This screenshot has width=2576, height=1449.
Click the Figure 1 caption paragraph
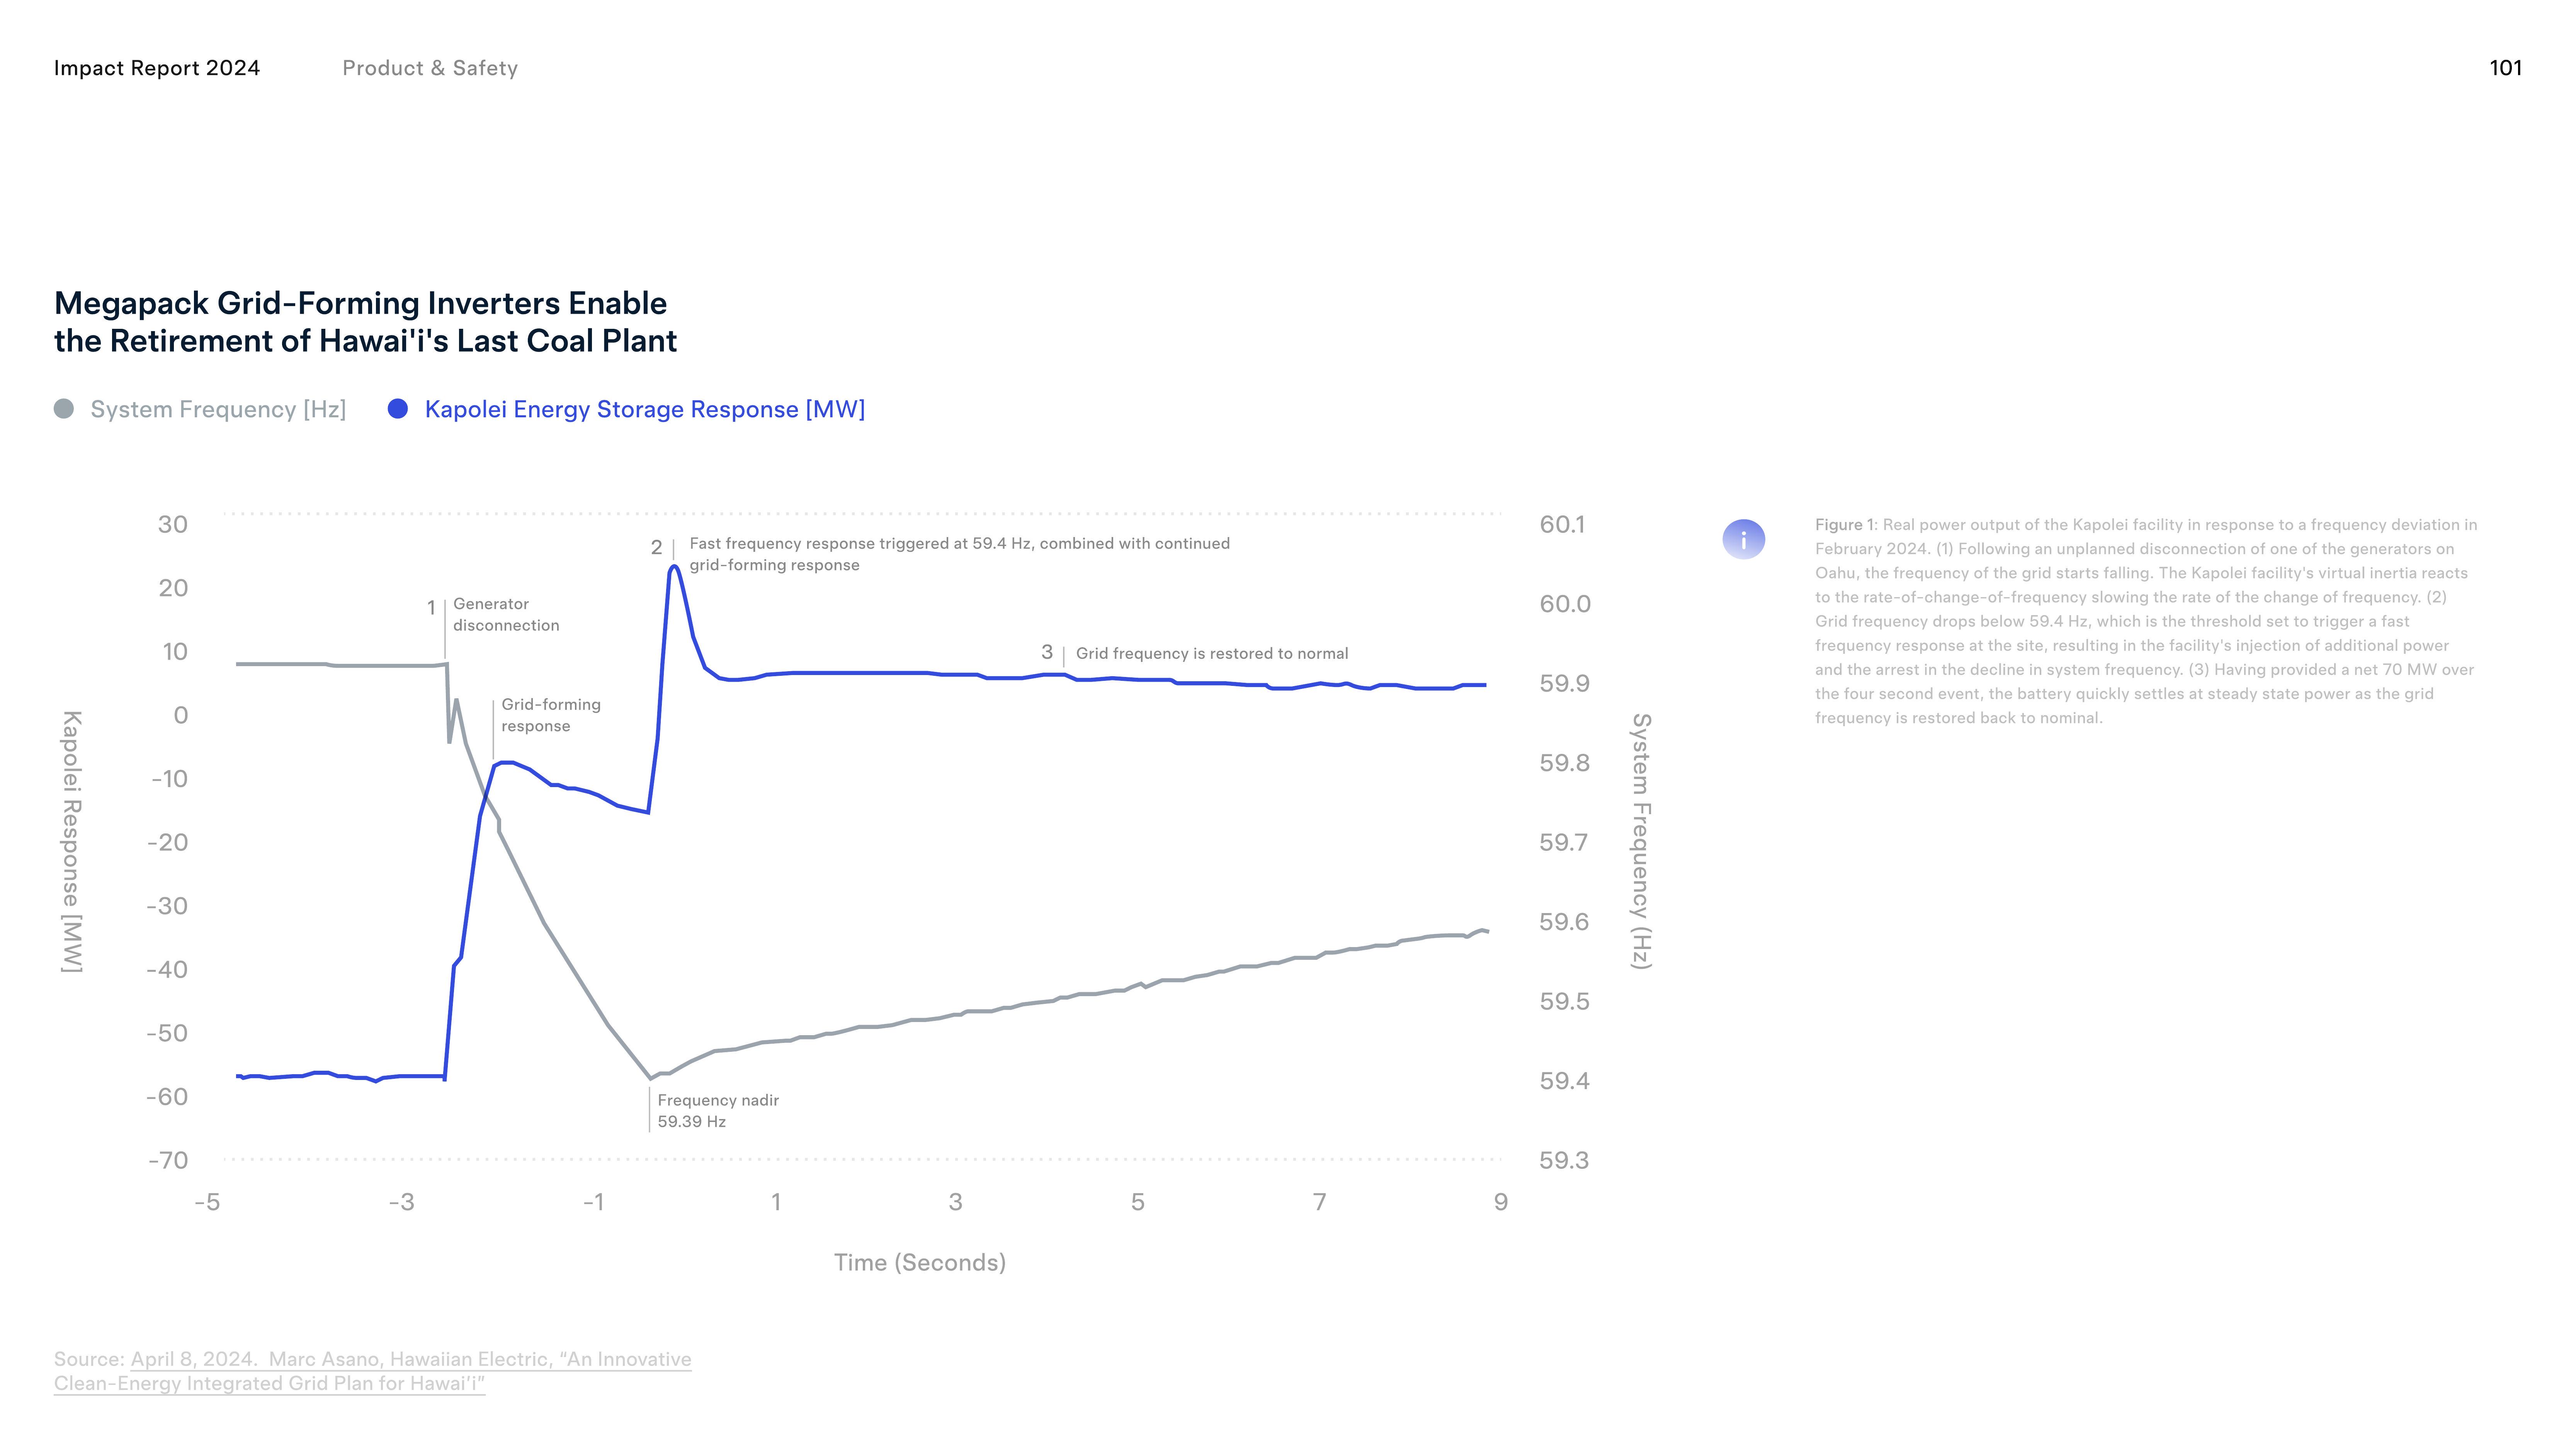click(x=2145, y=621)
